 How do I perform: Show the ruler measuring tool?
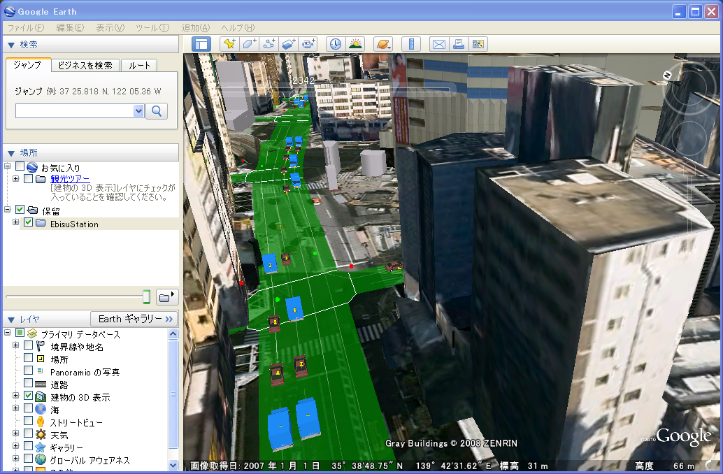411,44
